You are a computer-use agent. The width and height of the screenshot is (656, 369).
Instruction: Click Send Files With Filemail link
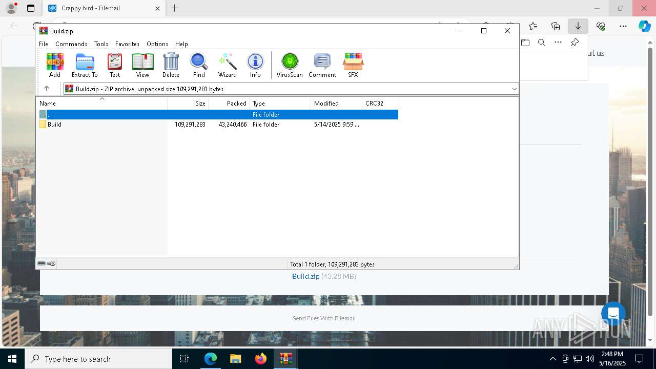click(x=324, y=318)
